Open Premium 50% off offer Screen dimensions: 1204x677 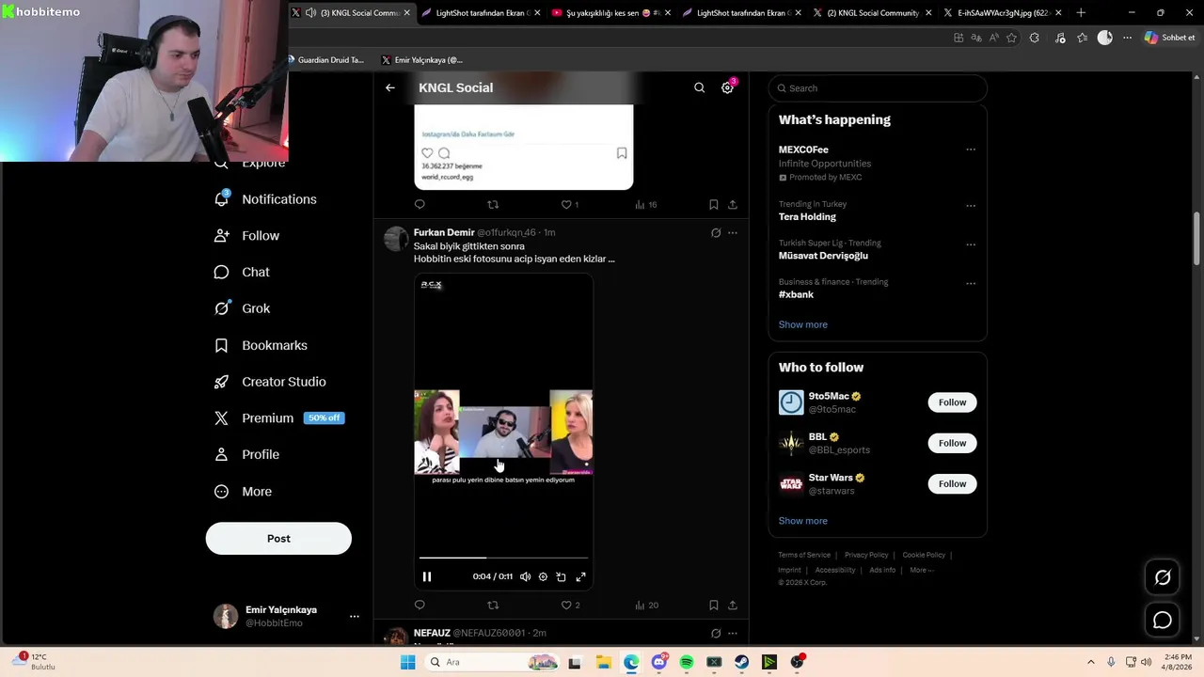[279, 418]
